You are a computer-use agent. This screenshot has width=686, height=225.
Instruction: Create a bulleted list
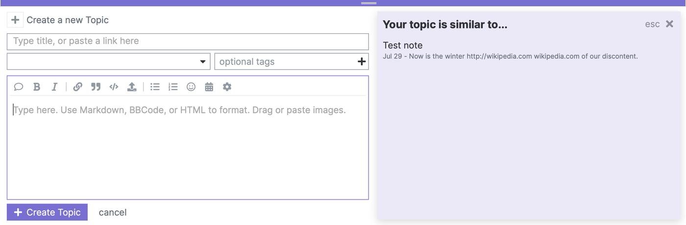tap(155, 87)
